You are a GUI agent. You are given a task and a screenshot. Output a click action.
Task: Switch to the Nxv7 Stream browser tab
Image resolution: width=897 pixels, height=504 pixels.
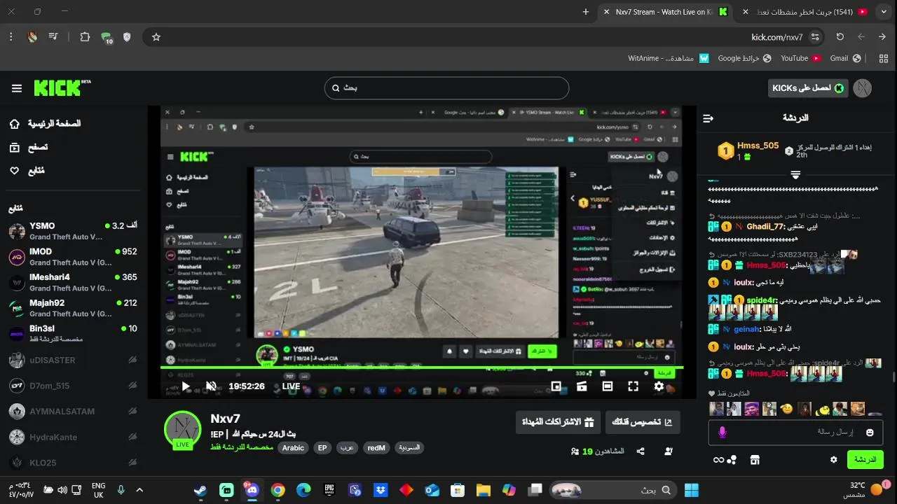pos(664,12)
